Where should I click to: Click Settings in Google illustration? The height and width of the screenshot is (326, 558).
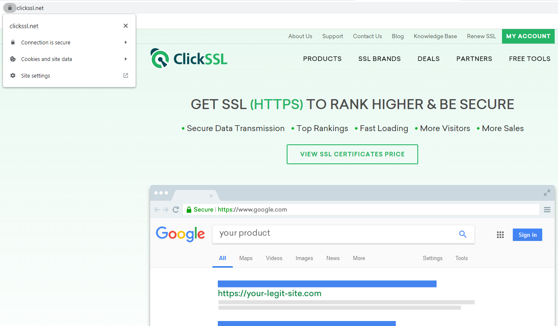432,258
